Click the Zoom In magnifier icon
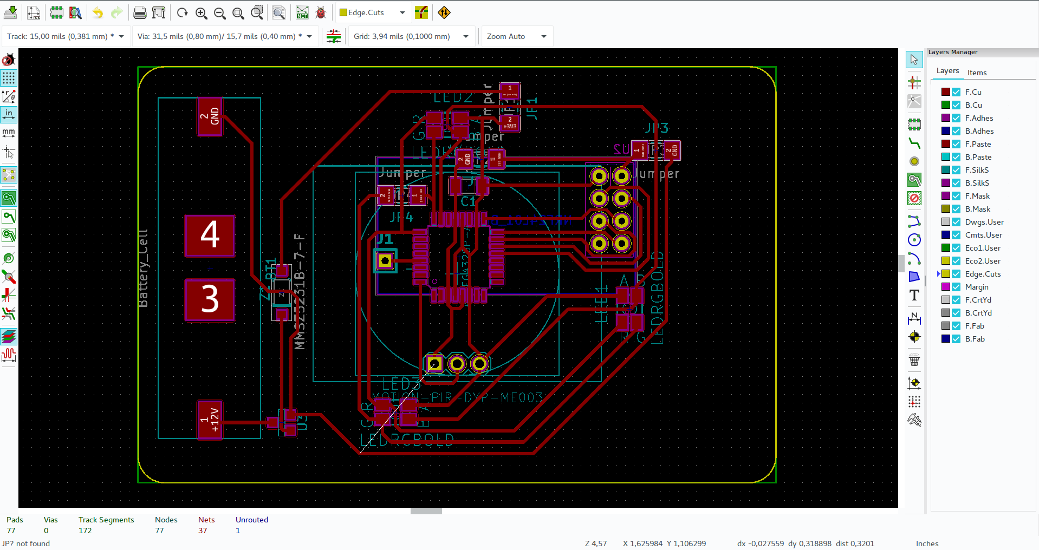Viewport: 1039px width, 550px height. pyautogui.click(x=201, y=12)
